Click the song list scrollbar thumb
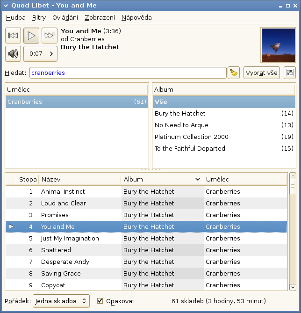 point(293,186)
